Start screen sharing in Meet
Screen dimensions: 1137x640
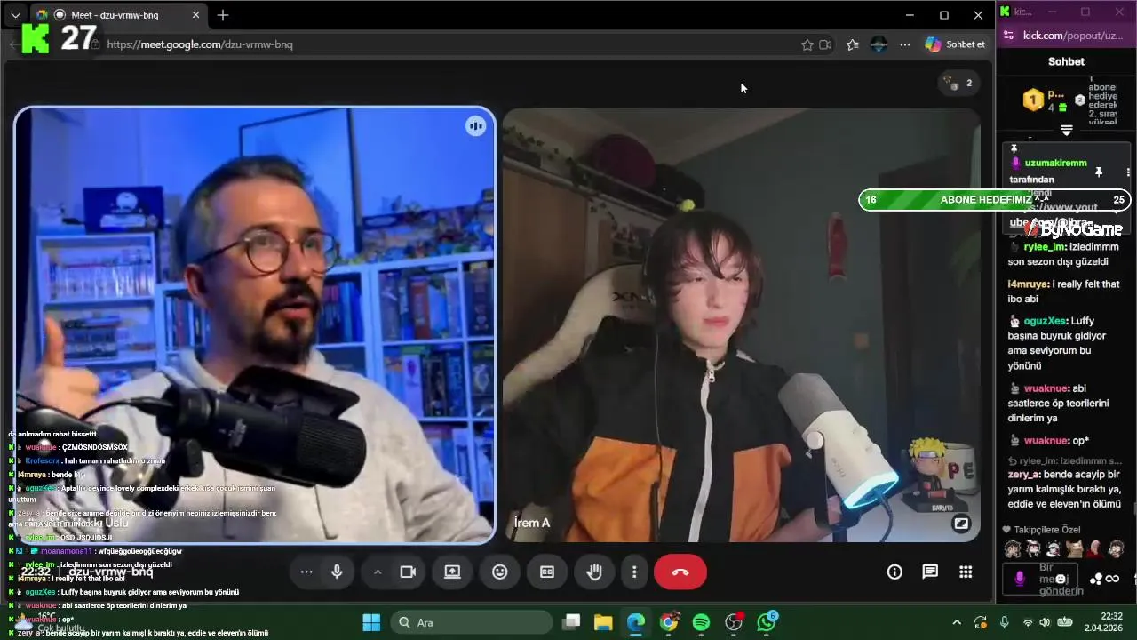coord(452,572)
